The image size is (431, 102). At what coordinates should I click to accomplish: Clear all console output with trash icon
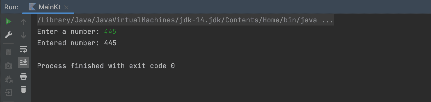(x=24, y=90)
